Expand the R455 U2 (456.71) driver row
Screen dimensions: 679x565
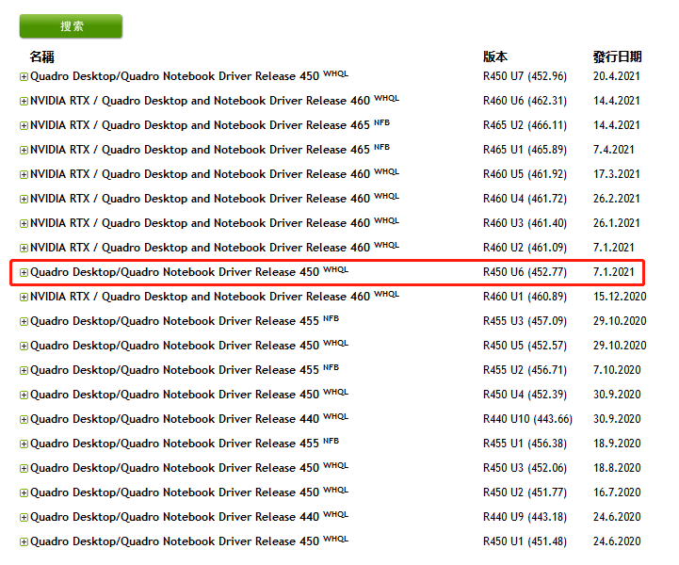24,371
